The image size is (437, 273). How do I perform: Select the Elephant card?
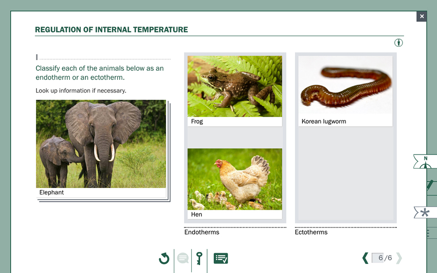click(101, 149)
